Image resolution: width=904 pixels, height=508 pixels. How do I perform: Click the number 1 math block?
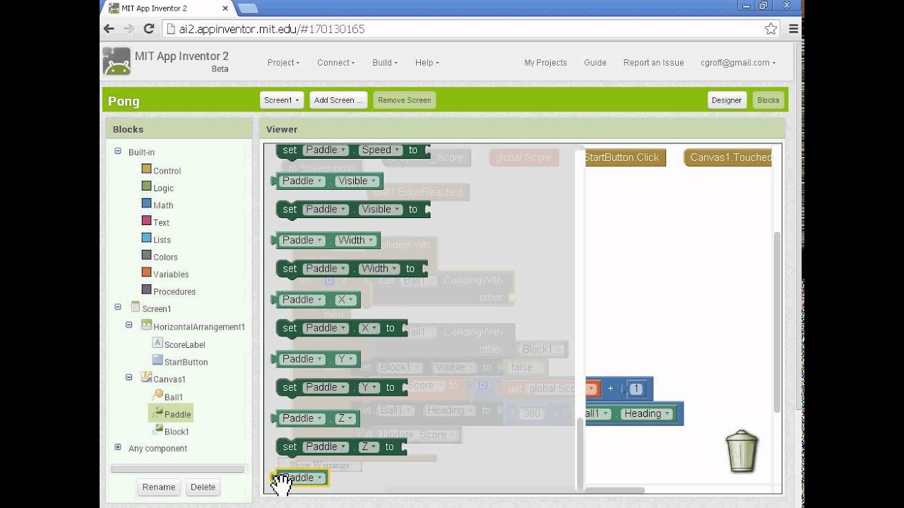pos(636,389)
